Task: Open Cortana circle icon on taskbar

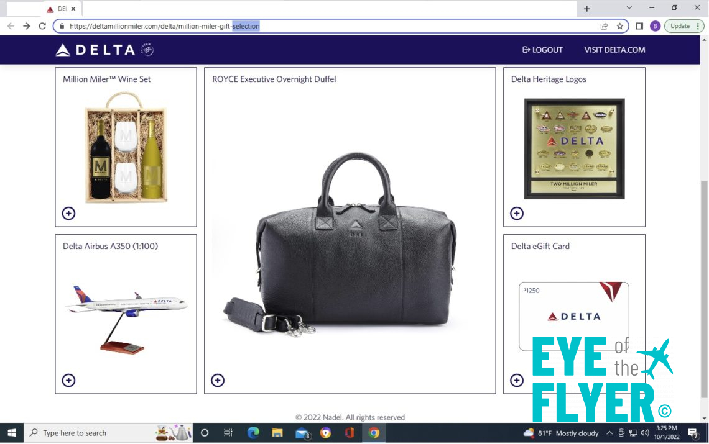Action: (205, 433)
